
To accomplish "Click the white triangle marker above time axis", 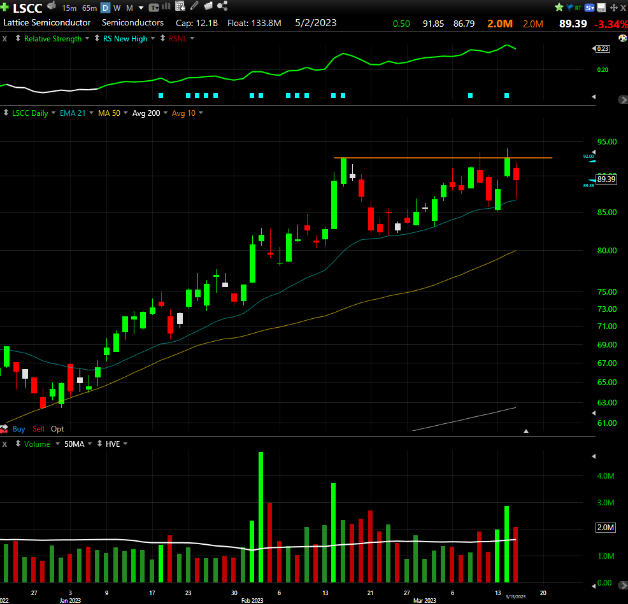I will click(526, 431).
